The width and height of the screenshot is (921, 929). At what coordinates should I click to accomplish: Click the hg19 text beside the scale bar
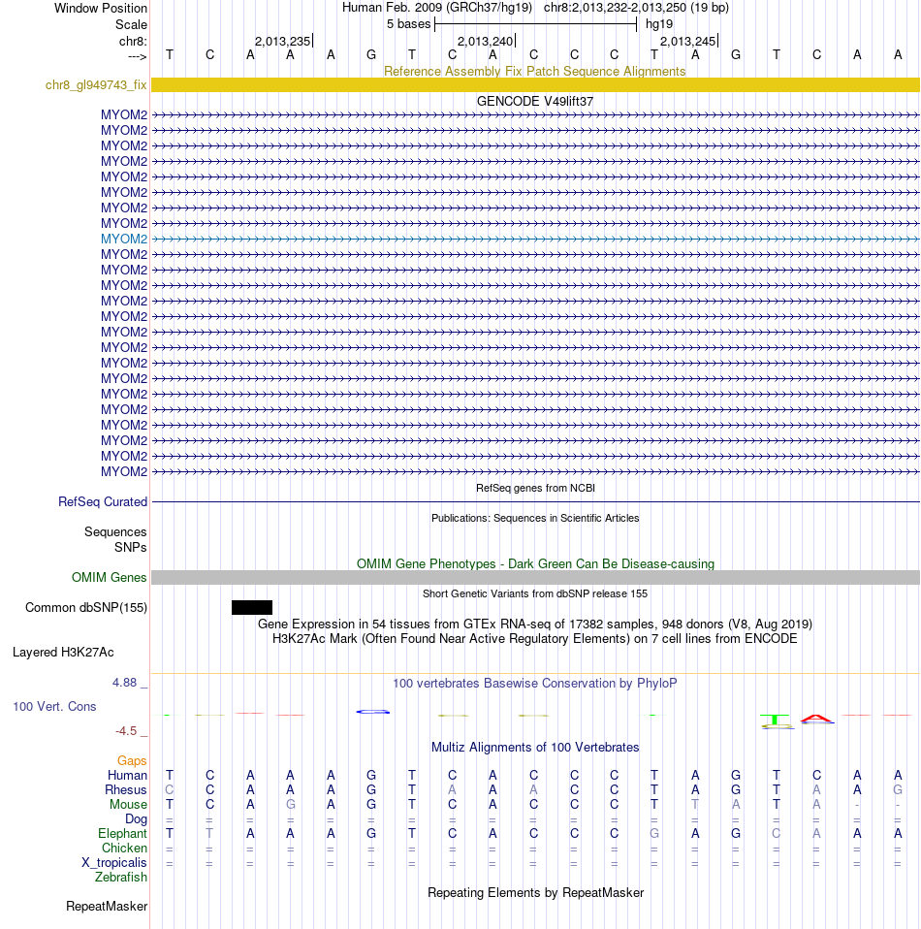pyautogui.click(x=659, y=24)
